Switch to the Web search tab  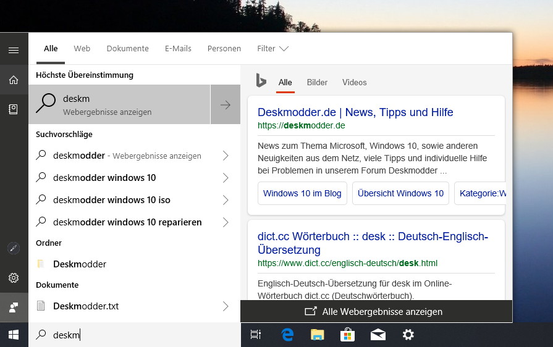click(82, 49)
